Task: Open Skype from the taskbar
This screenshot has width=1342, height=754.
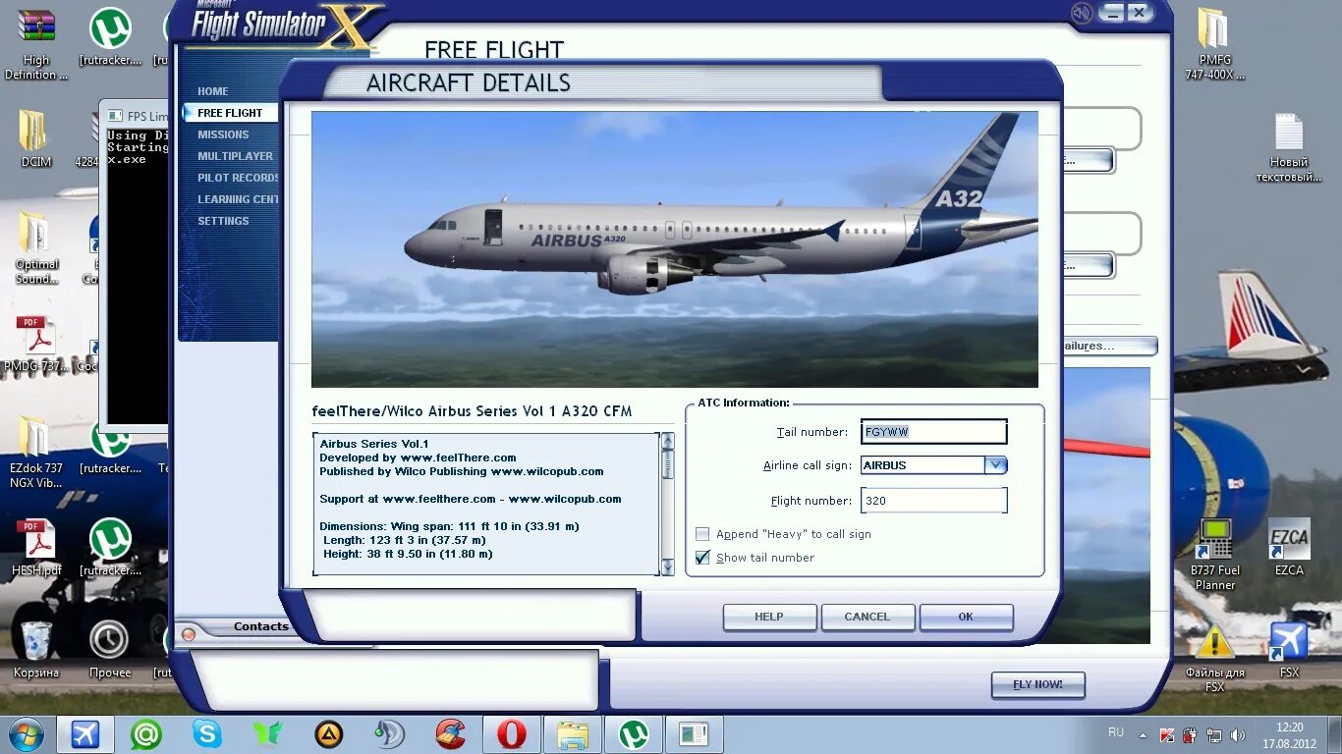Action: tap(206, 734)
